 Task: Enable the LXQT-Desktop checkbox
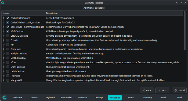pos(8,67)
